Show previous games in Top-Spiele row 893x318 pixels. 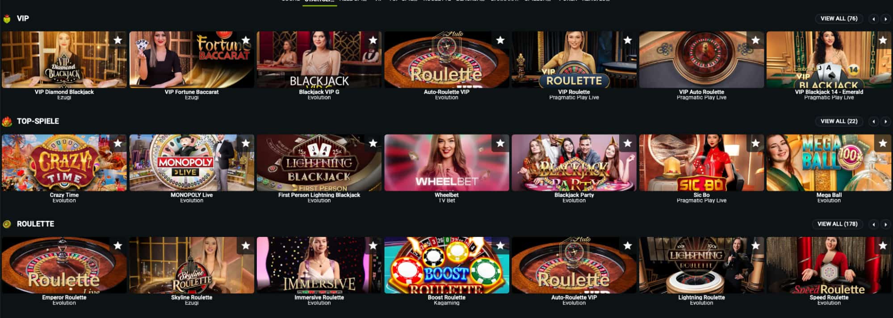874,121
